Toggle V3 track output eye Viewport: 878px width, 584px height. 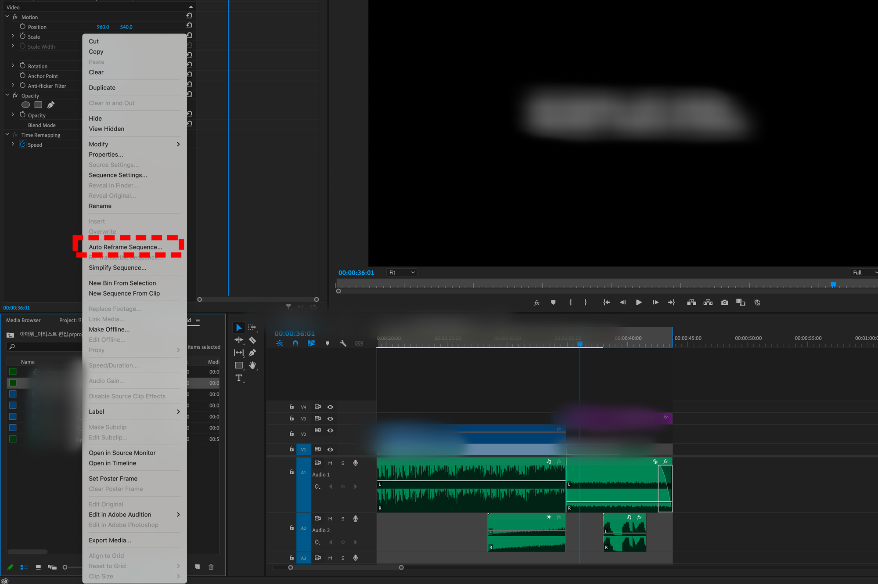330,419
